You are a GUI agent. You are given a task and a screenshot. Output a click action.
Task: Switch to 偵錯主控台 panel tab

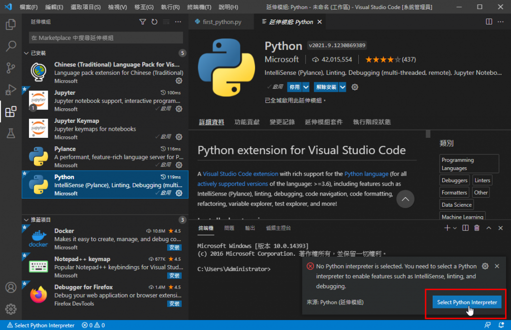click(x=278, y=228)
